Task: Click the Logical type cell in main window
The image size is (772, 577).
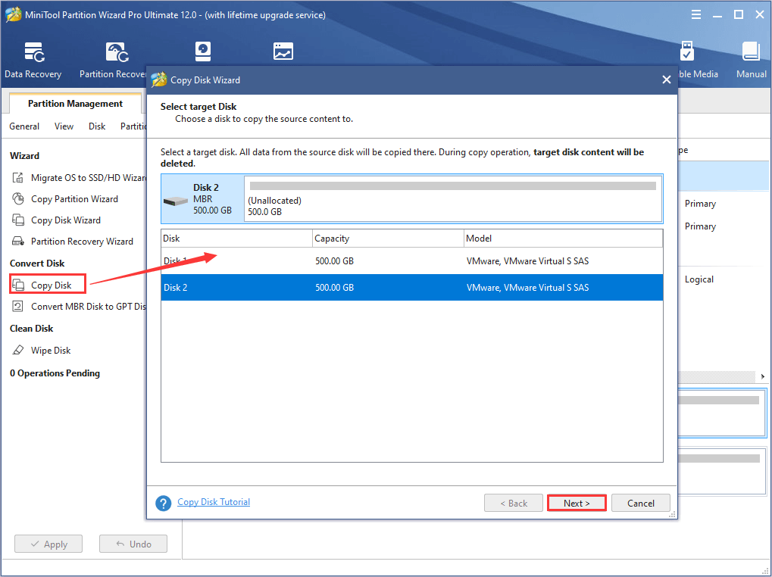Action: tap(699, 279)
